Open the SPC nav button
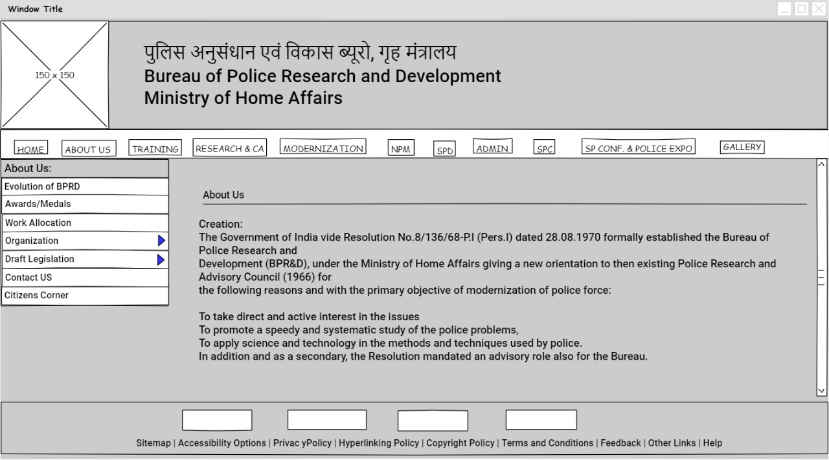 click(545, 148)
